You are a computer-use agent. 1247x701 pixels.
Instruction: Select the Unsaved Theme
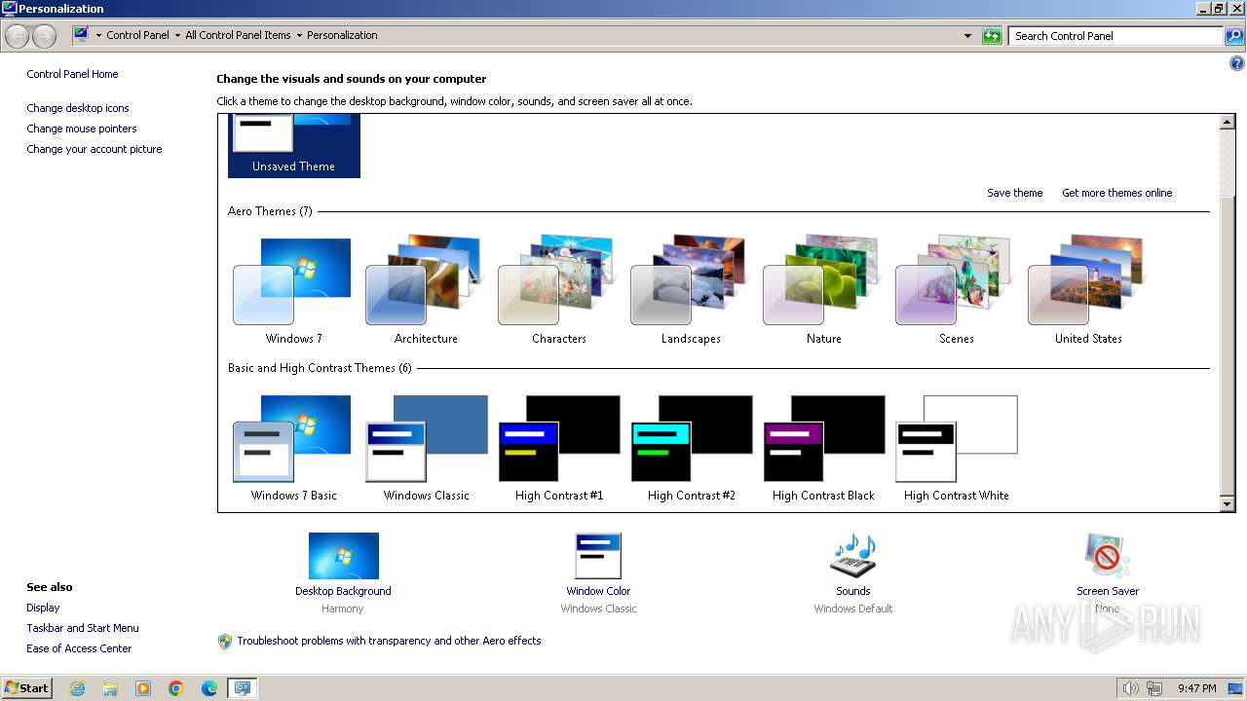click(293, 145)
